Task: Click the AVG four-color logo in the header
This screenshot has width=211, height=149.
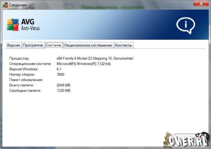Action: click(13, 25)
